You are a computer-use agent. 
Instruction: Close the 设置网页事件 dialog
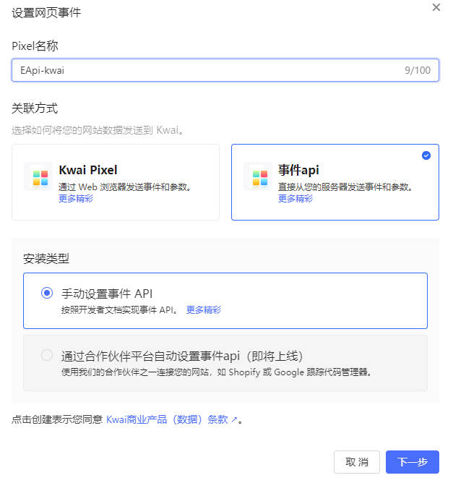(x=436, y=7)
